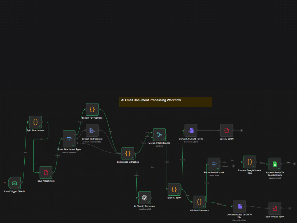Image resolution: width=297 pixels, height=223 pixels.
Task: Add a node after Save Routed JSON
Action: 290,208
